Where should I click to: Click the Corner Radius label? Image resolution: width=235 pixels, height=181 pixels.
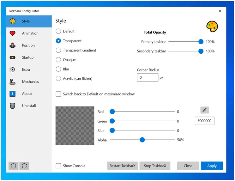click(x=148, y=70)
